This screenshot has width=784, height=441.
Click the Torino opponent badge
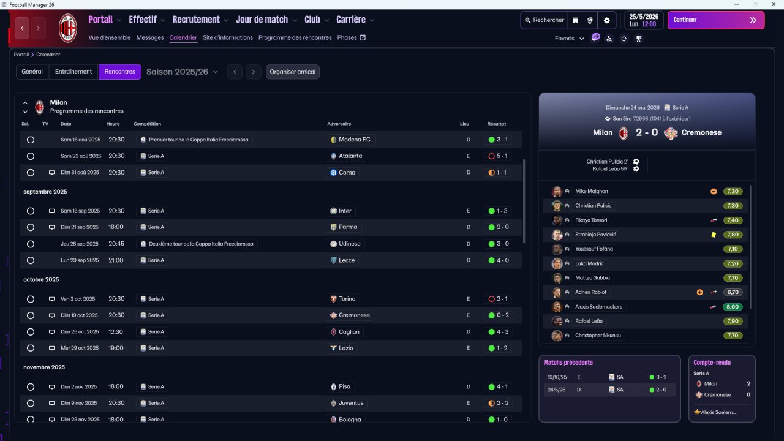point(334,299)
